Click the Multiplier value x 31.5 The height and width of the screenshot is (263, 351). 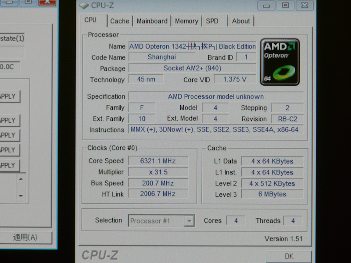157,172
